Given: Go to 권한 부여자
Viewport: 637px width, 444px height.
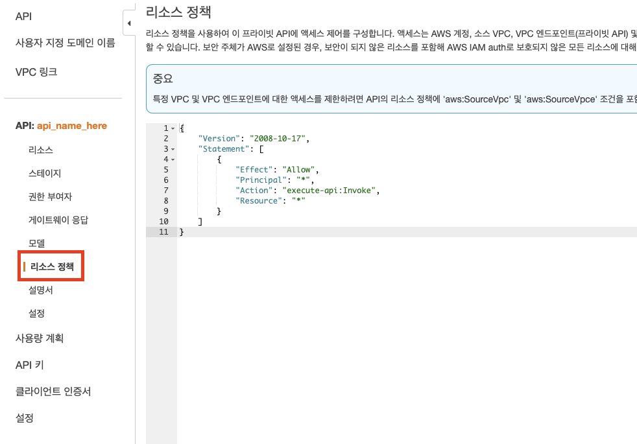Looking at the screenshot, I should click(50, 196).
